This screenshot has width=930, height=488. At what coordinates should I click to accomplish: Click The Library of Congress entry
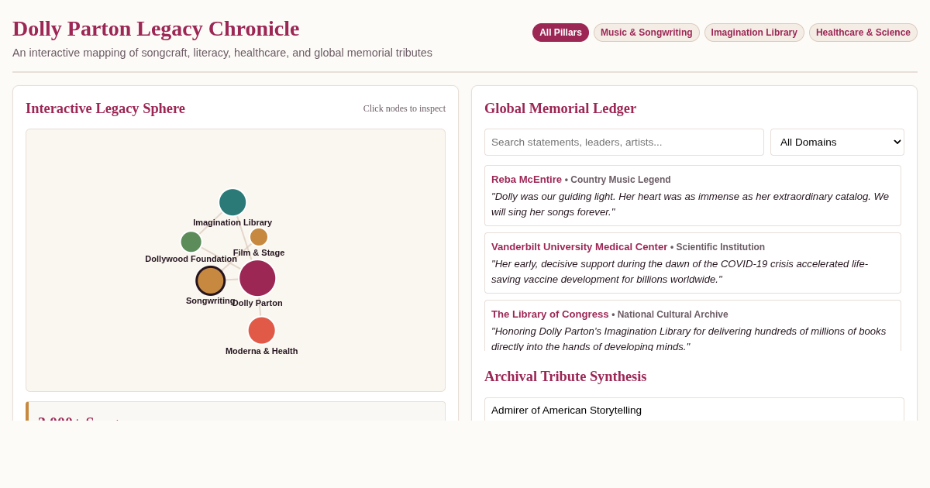point(693,326)
